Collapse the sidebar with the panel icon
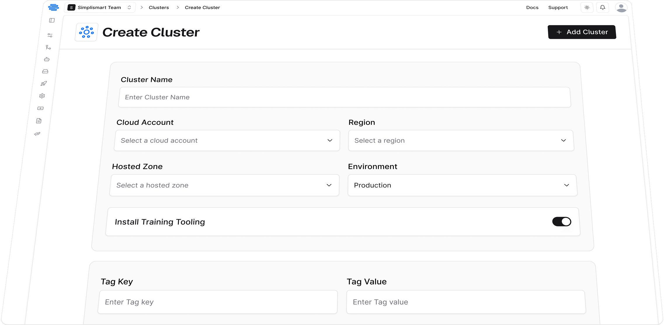 52,20
